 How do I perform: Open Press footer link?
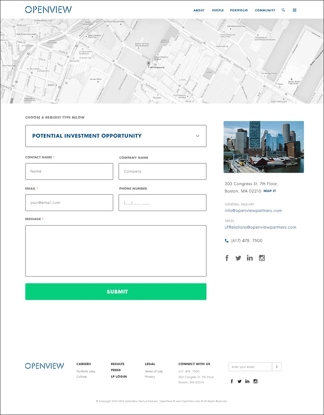(x=116, y=370)
